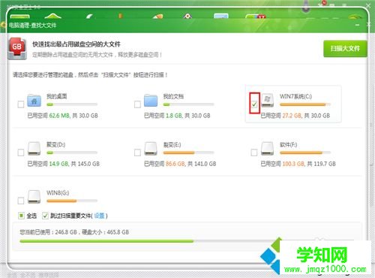Click the 246.8 GB used disk summary text
Image resolution: width=375 pixels, height=278 pixels.
click(x=74, y=232)
